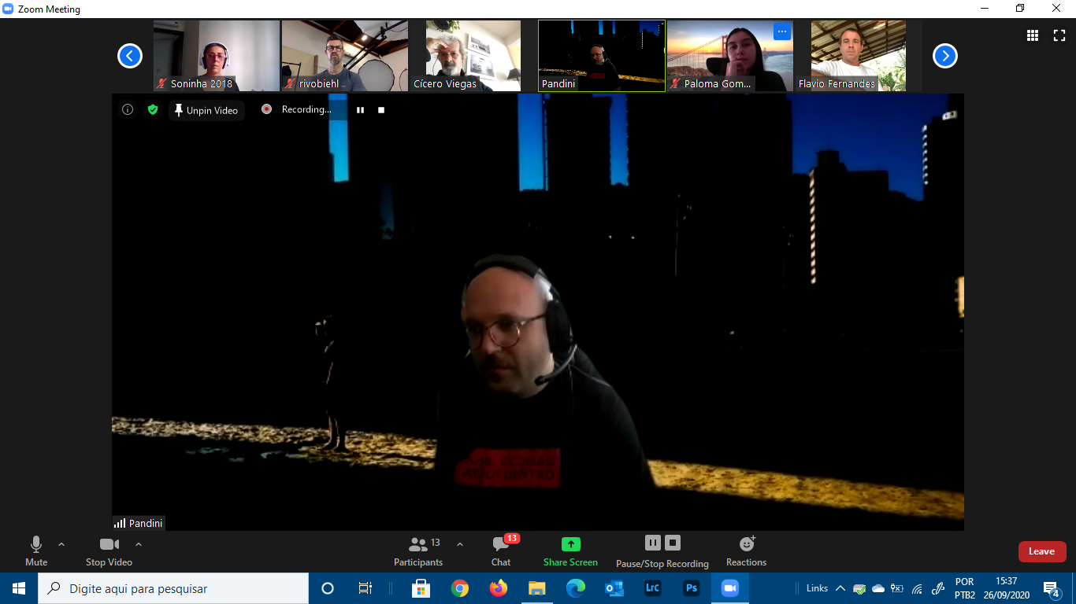Screen dimensions: 1076x604
Task: Open Photoshop from the Windows taskbar
Action: coord(691,588)
